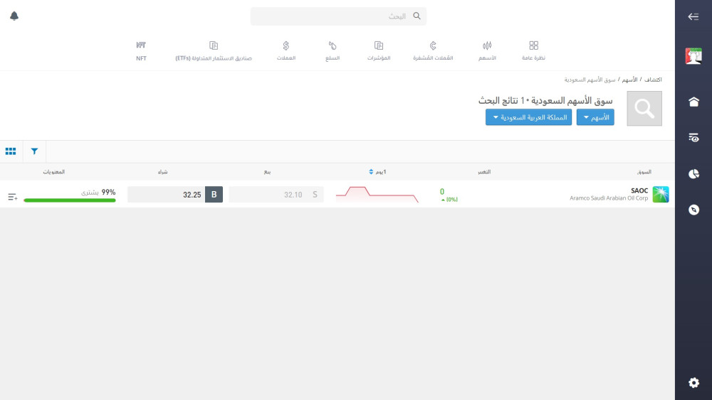This screenshot has height=400, width=712.
Task: Open the filter funnel icon
Action: click(34, 151)
